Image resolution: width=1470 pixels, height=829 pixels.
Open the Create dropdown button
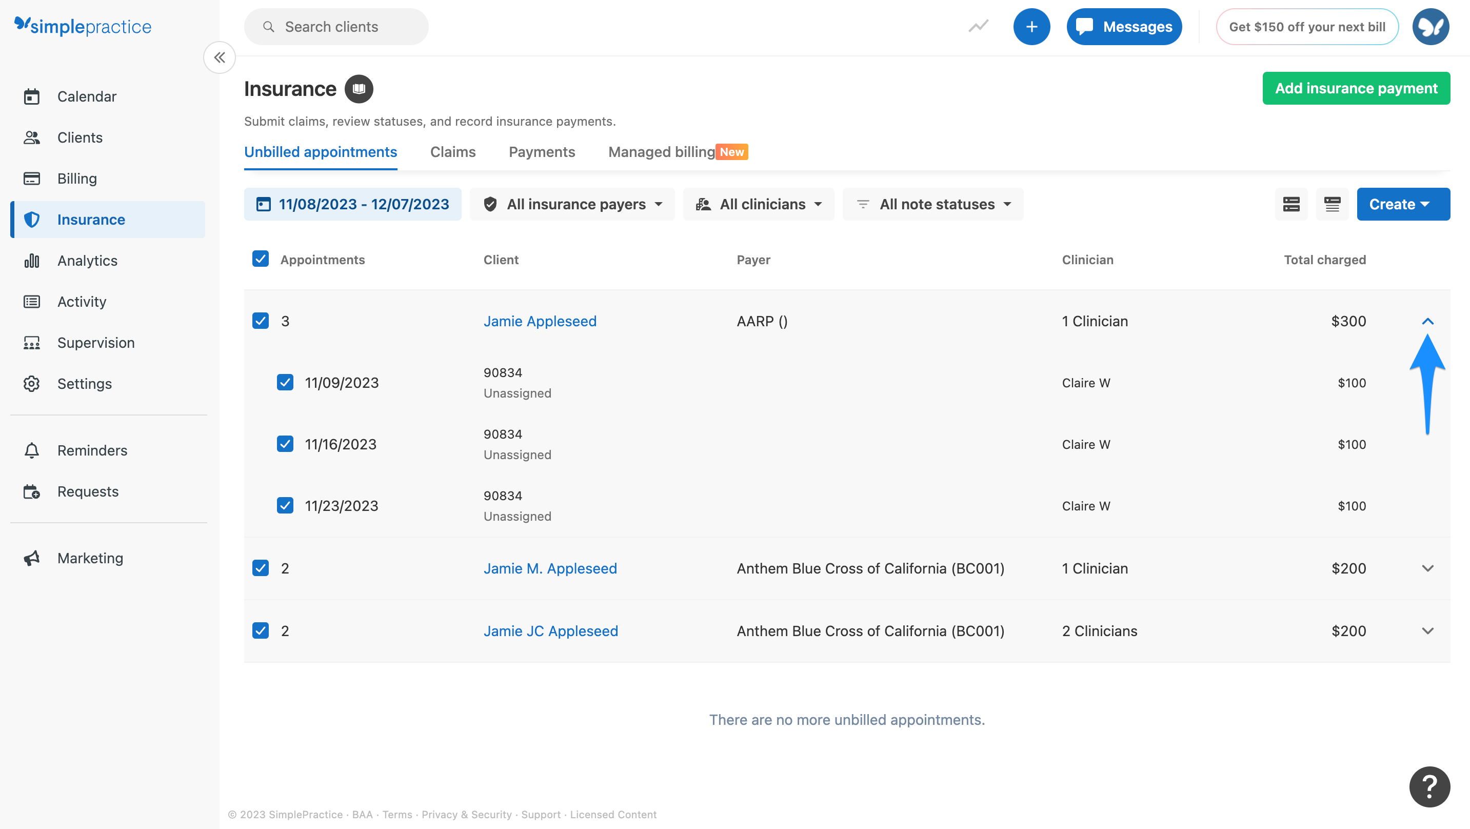point(1403,204)
